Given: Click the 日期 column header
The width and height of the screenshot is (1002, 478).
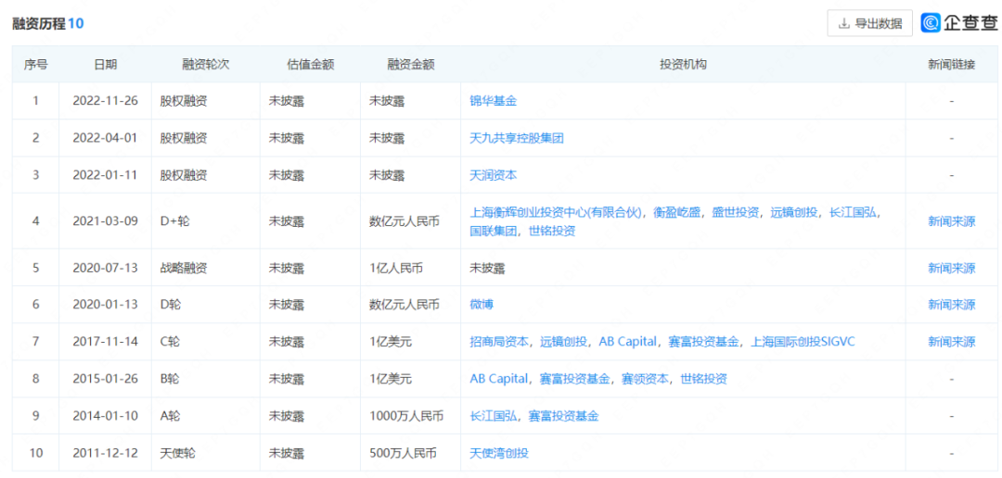Looking at the screenshot, I should click(105, 65).
